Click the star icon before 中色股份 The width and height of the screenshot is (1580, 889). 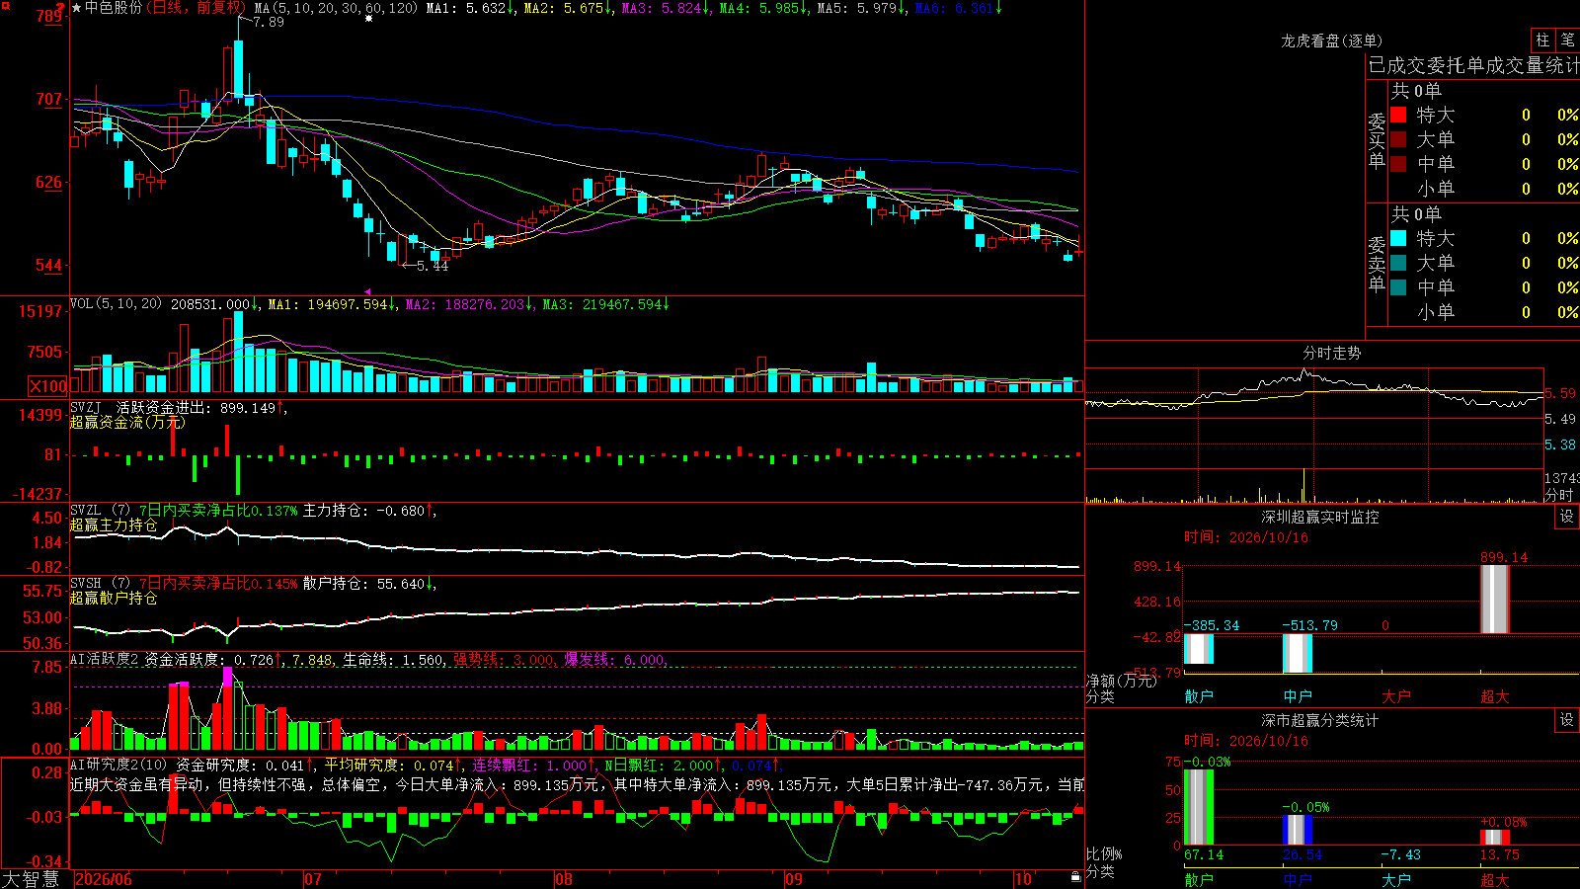tap(76, 8)
